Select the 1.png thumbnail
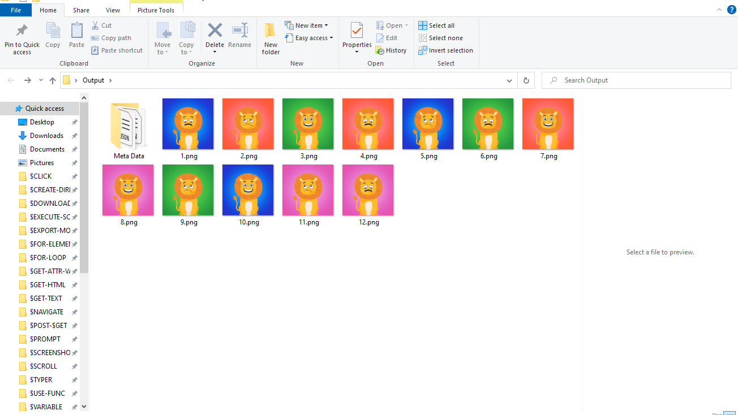This screenshot has width=738, height=415. 188,124
